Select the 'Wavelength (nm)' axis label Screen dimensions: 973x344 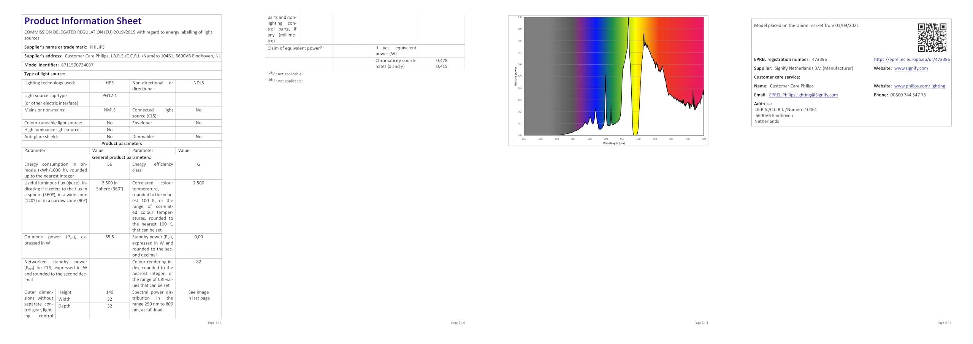pyautogui.click(x=614, y=143)
